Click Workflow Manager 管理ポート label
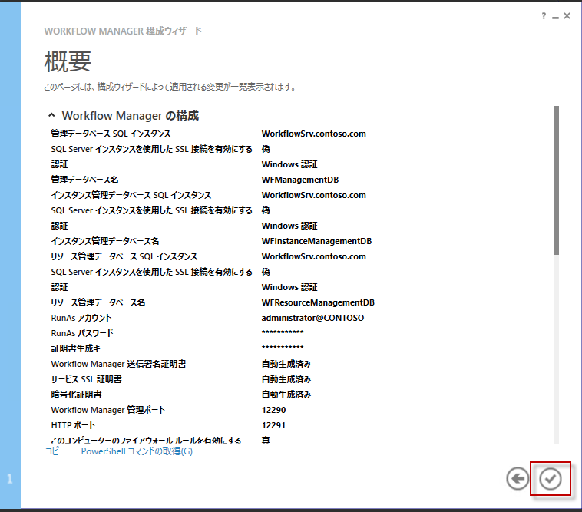This screenshot has width=582, height=512. coord(107,410)
